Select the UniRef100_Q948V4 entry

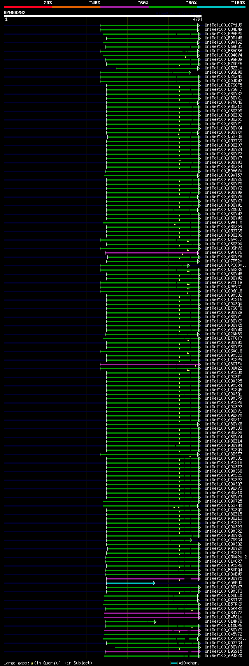coord(223,55)
